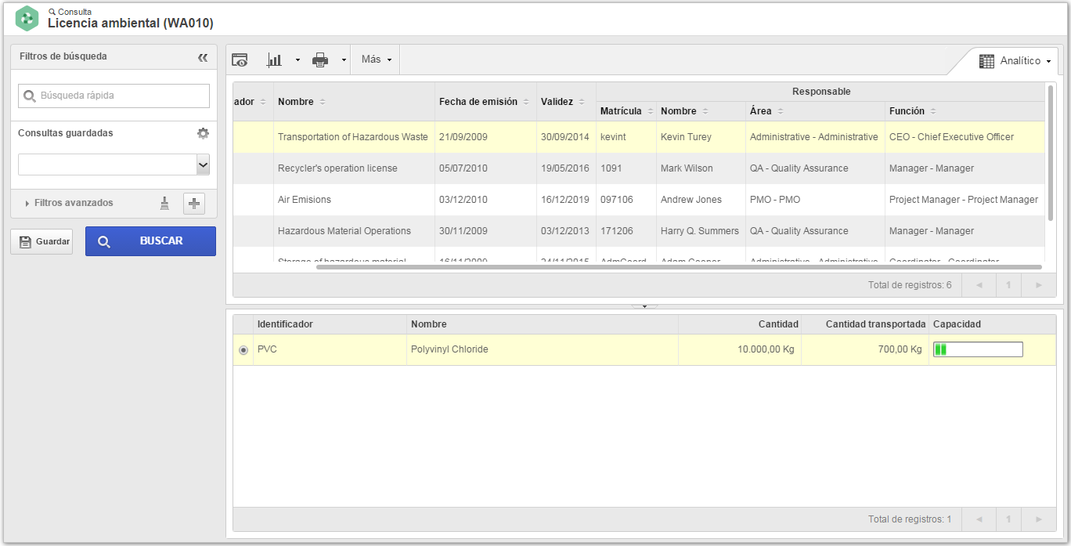Screen dimensions: 1071x546
Task: Click the application logo icon
Action: 27,18
